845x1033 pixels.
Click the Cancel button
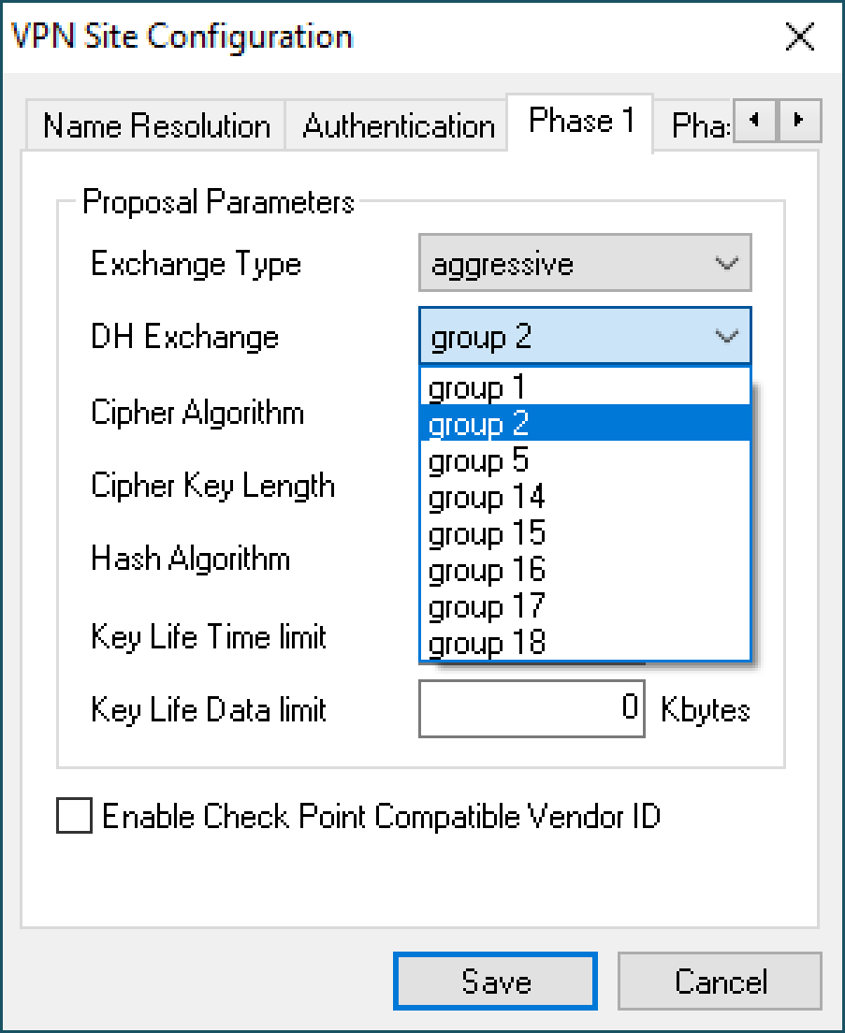tap(720, 982)
